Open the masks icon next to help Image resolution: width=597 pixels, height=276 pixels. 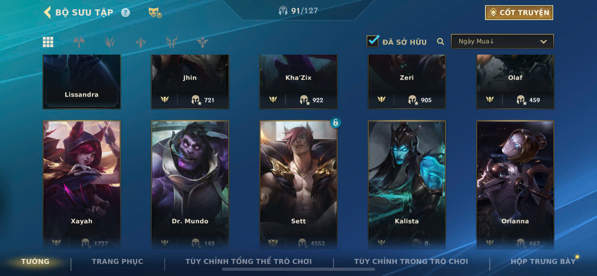(155, 12)
